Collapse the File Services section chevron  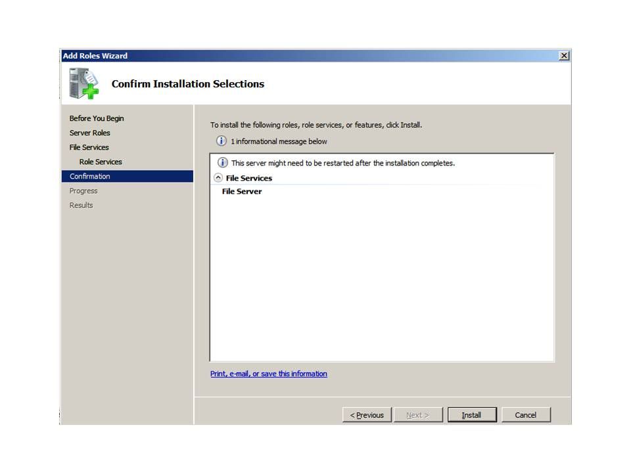[219, 178]
